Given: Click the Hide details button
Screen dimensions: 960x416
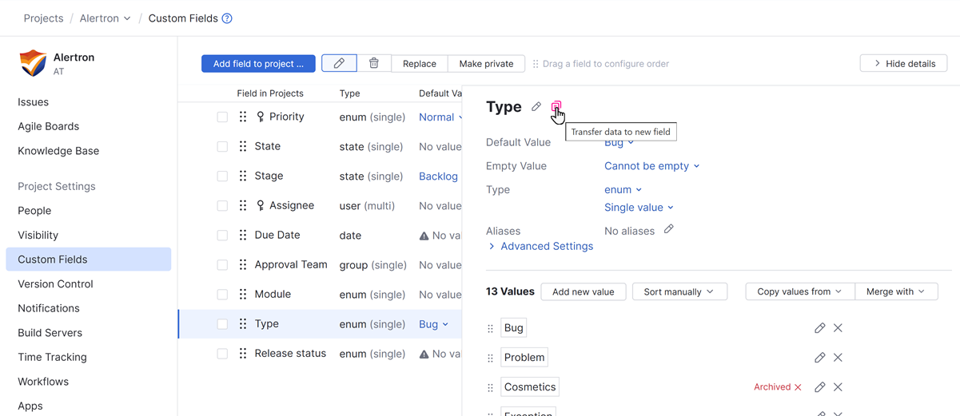Looking at the screenshot, I should point(903,64).
